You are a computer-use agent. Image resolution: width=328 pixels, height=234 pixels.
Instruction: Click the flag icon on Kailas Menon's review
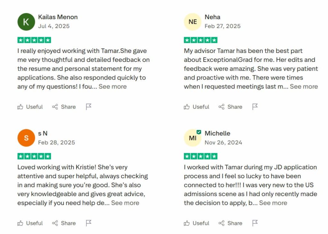[89, 107]
